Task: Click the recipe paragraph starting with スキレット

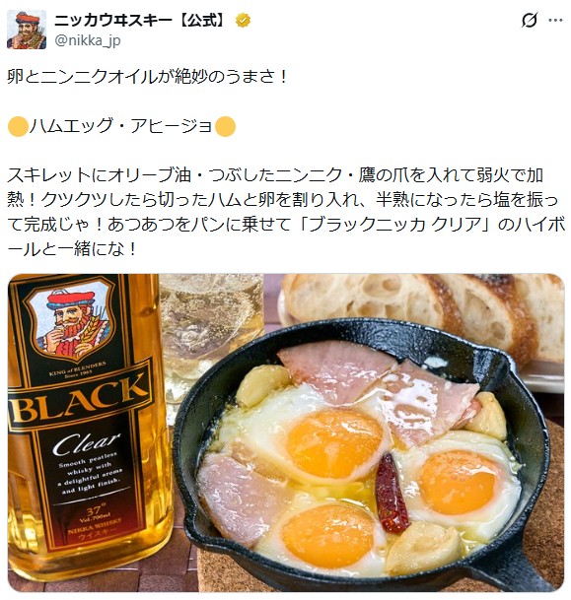Action: click(285, 213)
